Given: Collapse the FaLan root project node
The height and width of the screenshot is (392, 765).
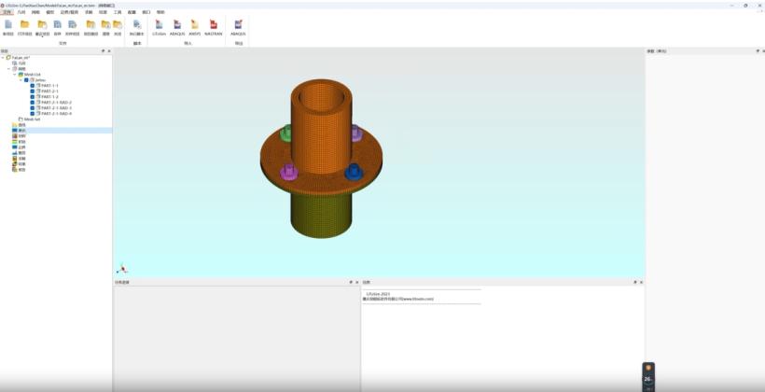Looking at the screenshot, I should click(3, 58).
